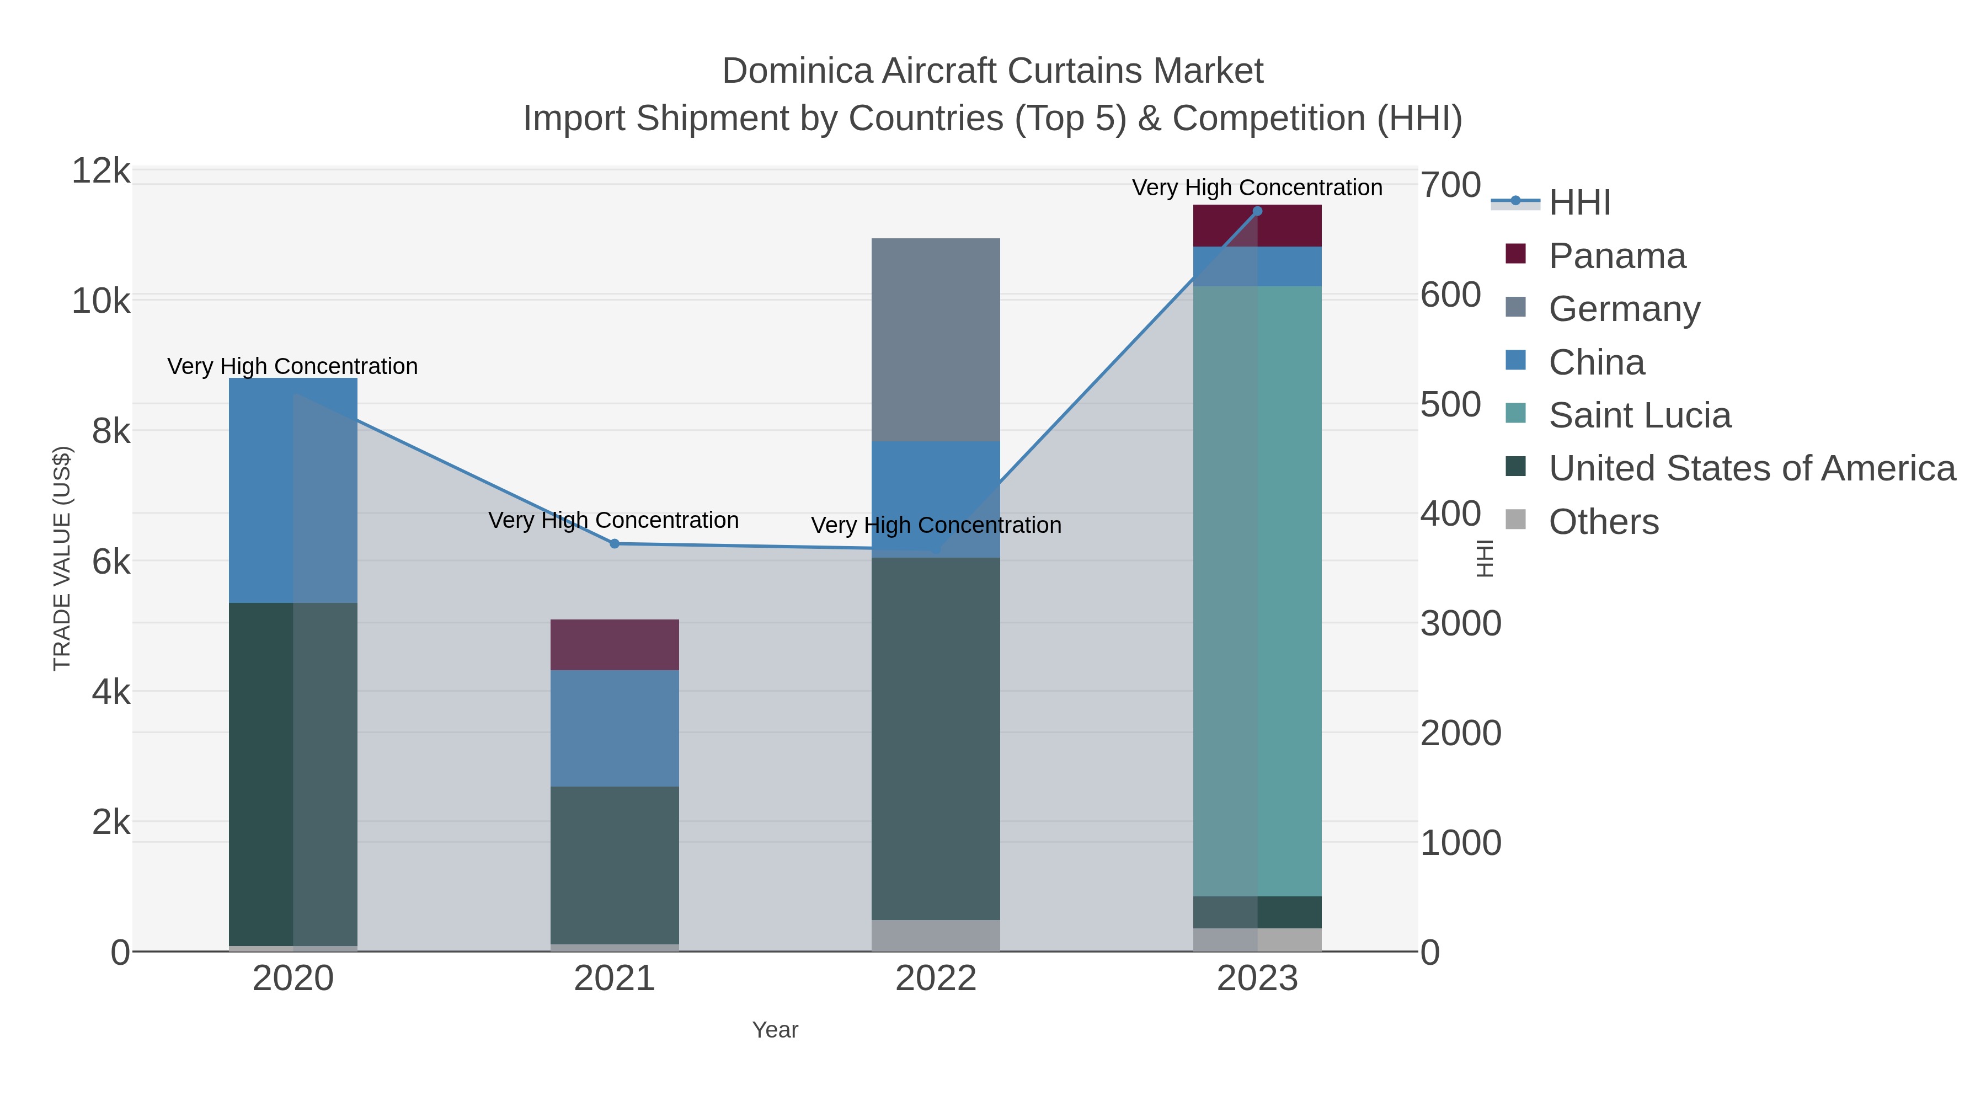Click the 2021 x-axis tick label
1986x1117 pixels.
coord(615,979)
